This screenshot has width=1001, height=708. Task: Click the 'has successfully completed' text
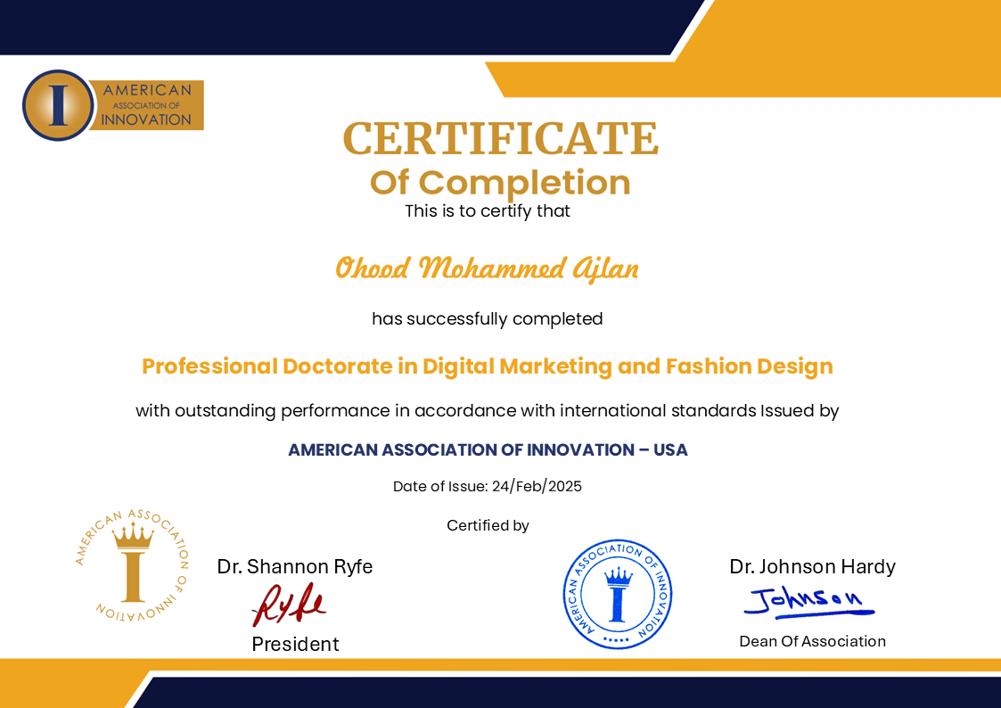pos(488,318)
